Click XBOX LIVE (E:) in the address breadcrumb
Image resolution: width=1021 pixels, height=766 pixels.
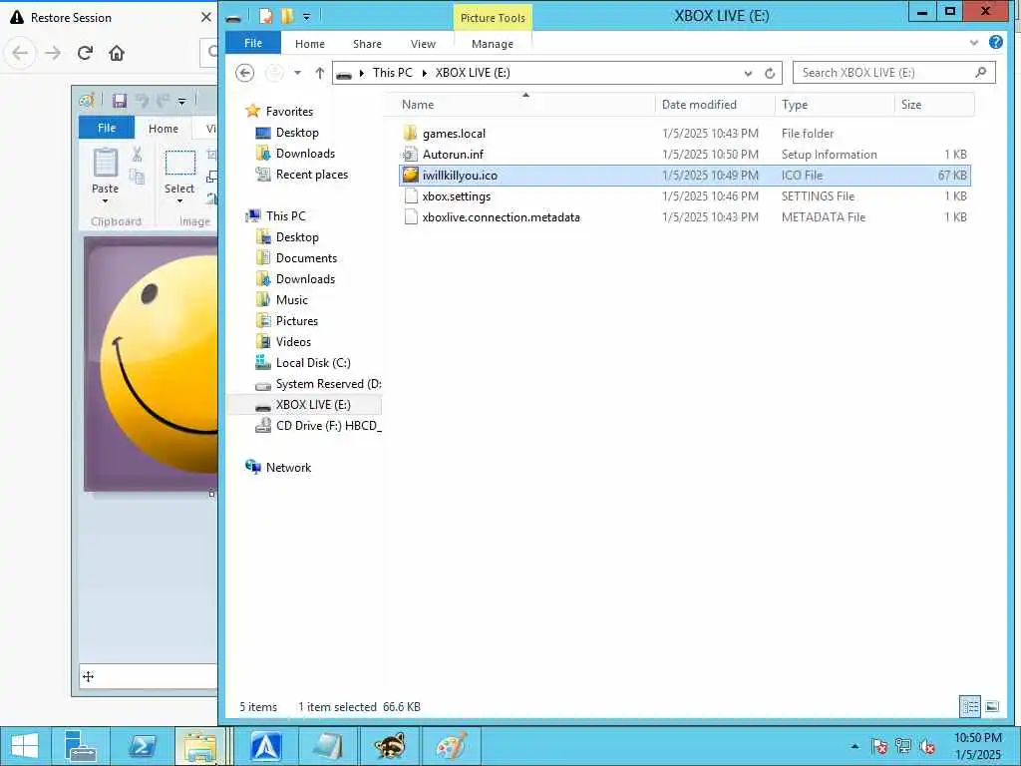[x=472, y=72]
